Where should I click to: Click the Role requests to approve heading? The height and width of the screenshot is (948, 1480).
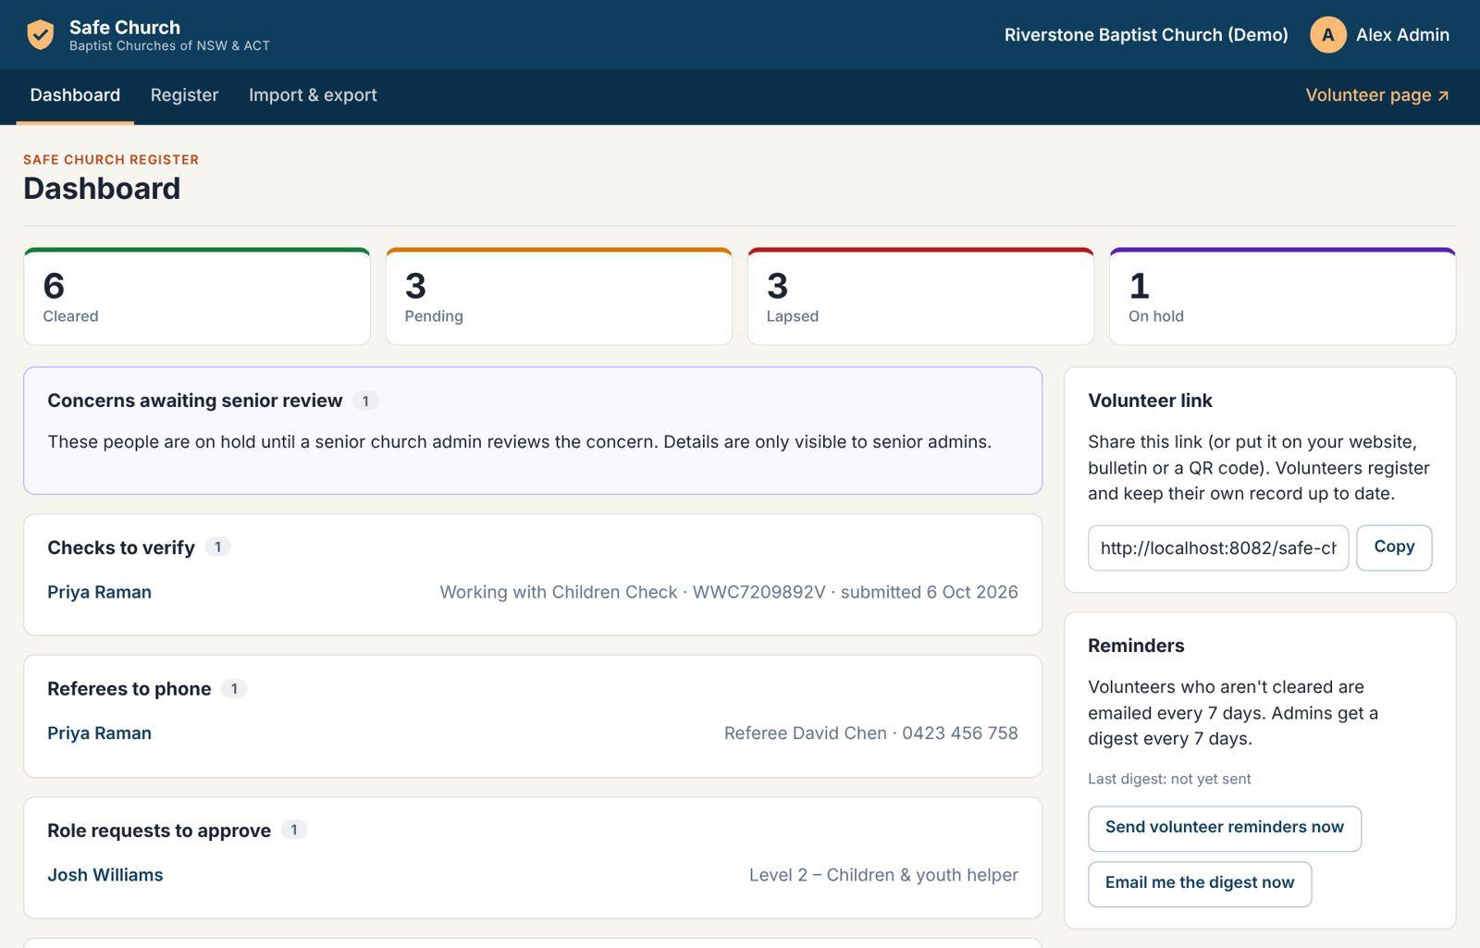pyautogui.click(x=159, y=831)
